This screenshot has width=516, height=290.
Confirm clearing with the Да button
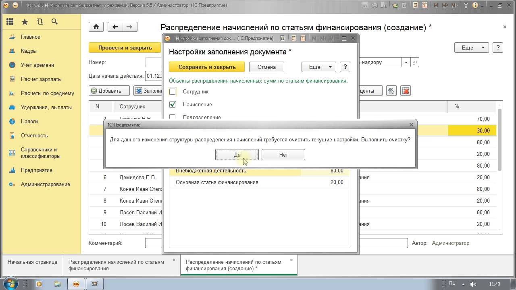click(x=237, y=155)
